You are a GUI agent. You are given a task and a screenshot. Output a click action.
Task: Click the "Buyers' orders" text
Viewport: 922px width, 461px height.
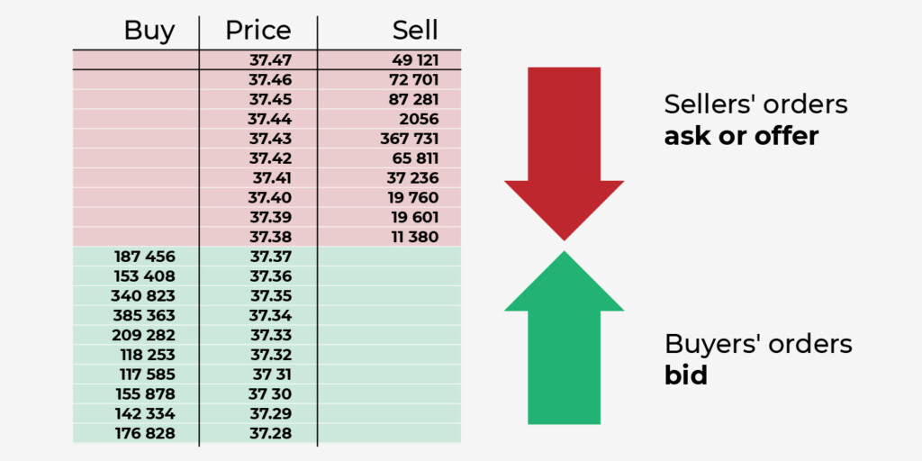click(758, 344)
